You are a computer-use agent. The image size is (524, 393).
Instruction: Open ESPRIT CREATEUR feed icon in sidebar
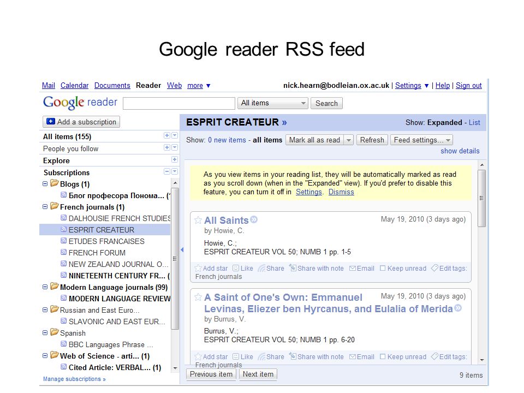(63, 229)
